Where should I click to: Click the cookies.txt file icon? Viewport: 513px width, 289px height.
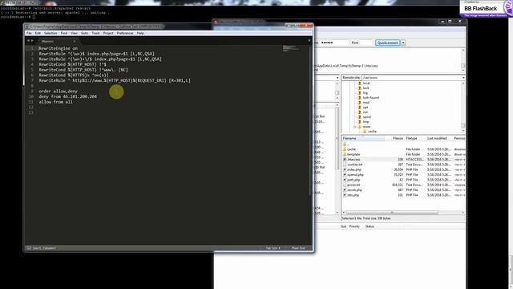(345, 165)
